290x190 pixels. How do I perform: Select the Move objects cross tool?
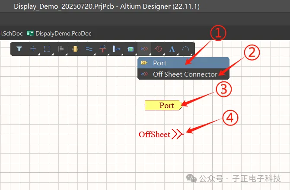(x=33, y=49)
